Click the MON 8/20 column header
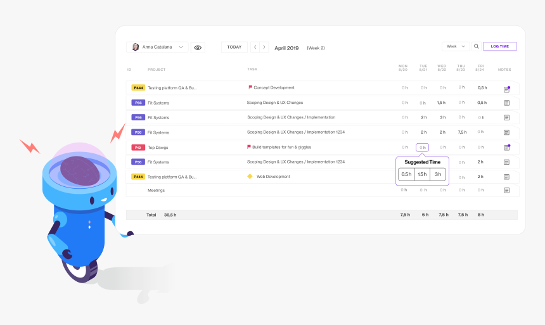The image size is (545, 325). (x=403, y=68)
